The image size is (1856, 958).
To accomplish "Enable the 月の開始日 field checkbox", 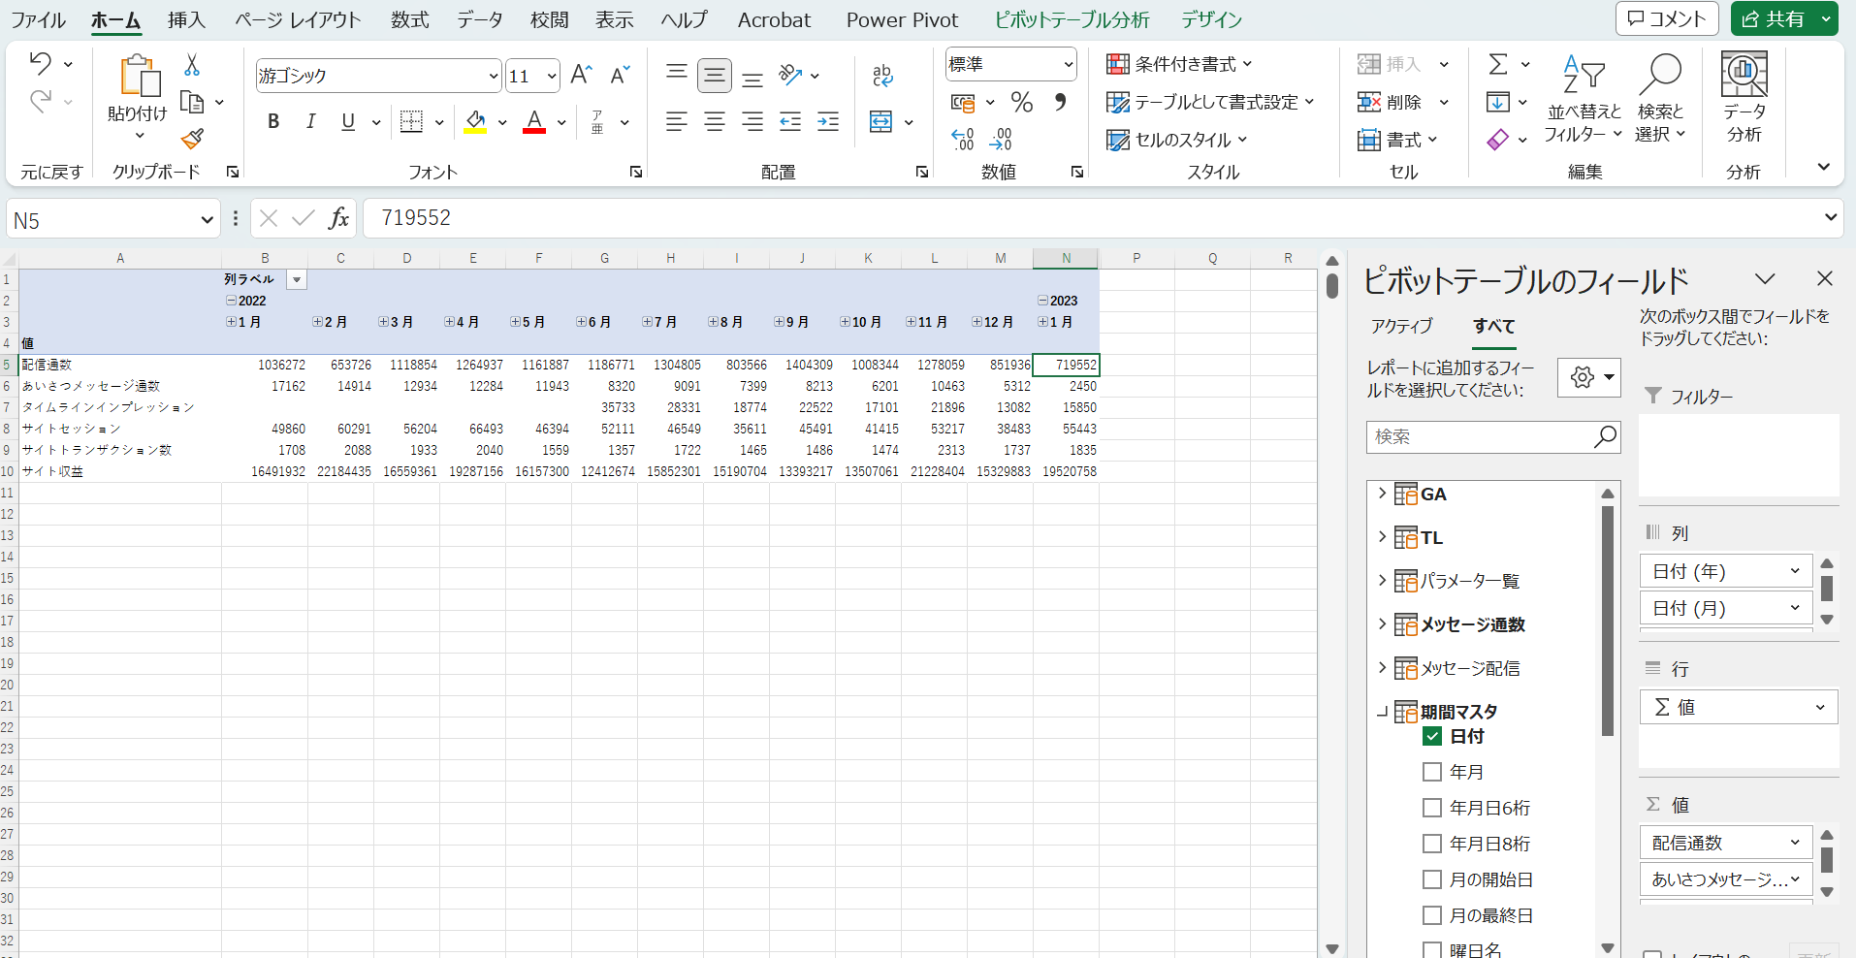I will tap(1432, 879).
